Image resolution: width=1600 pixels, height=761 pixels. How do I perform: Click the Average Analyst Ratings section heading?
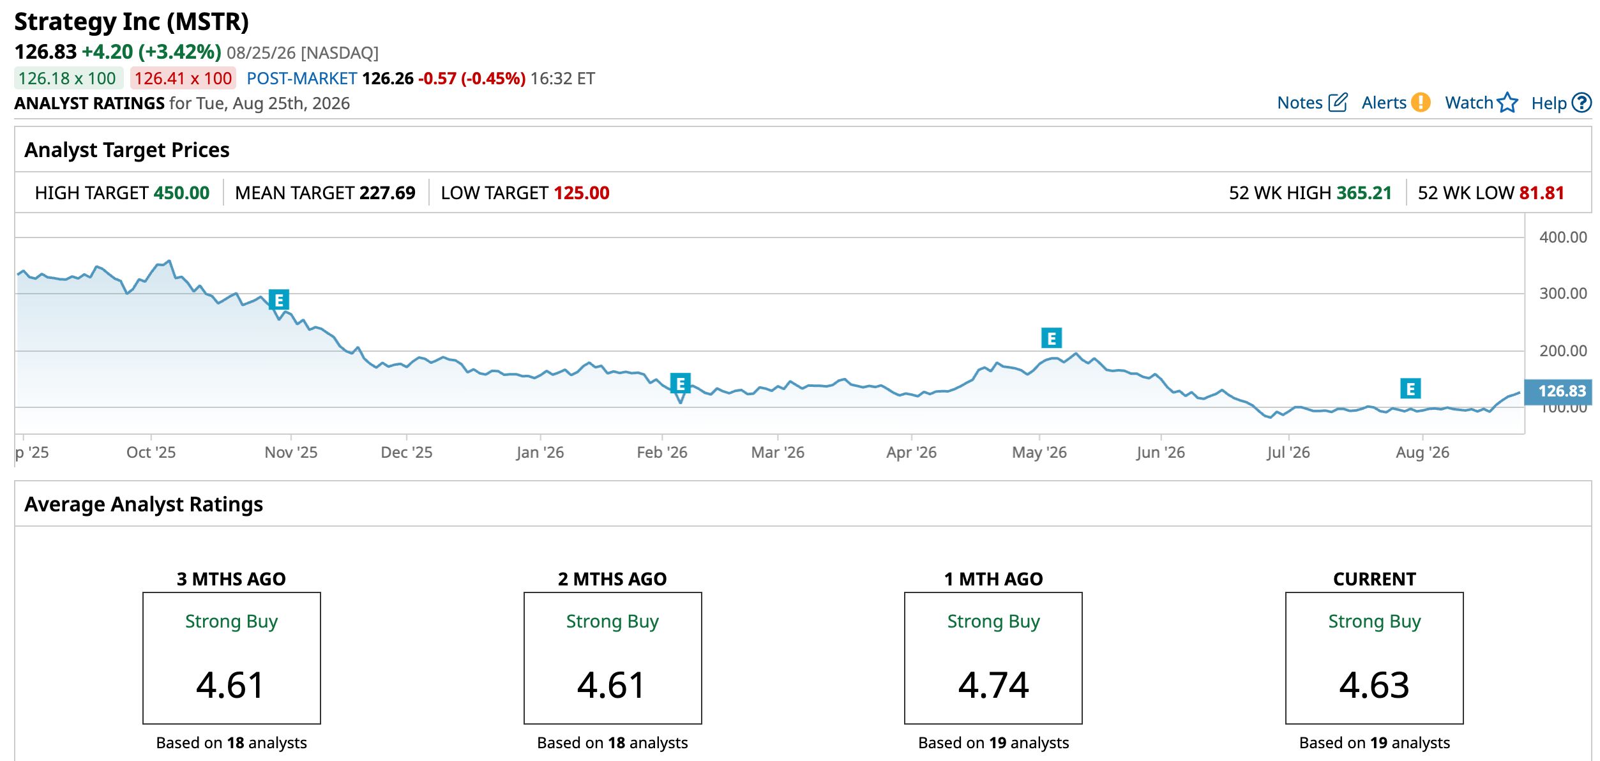[144, 504]
